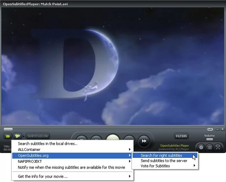The width and height of the screenshot is (226, 182).
Task: Expand the NAPIPROJEKT submenu arrow
Action: [130, 161]
